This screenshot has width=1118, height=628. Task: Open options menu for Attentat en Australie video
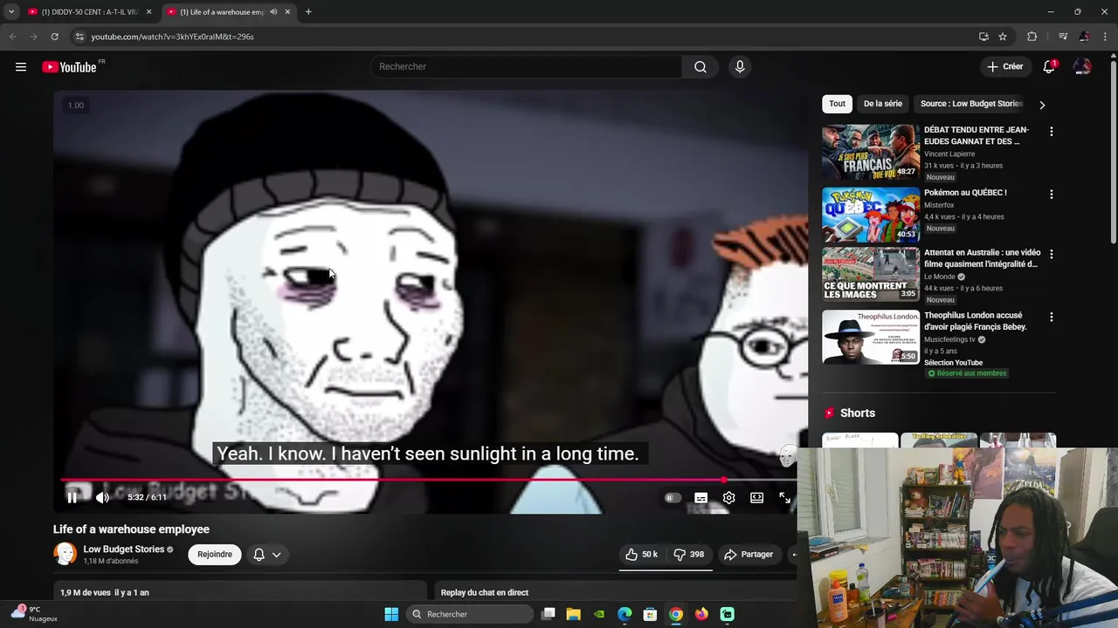coord(1052,255)
